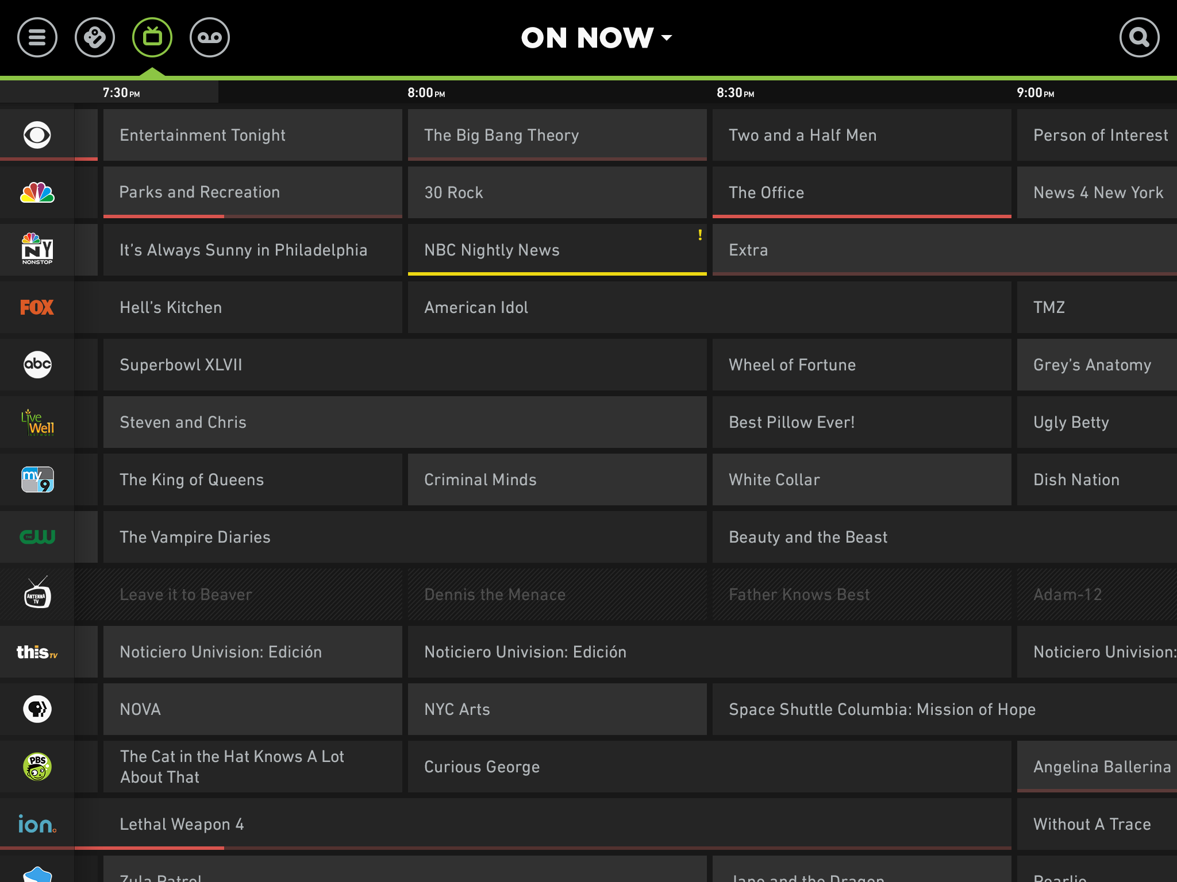Select the NBC peacock channel logo
The width and height of the screenshot is (1177, 882).
[37, 192]
